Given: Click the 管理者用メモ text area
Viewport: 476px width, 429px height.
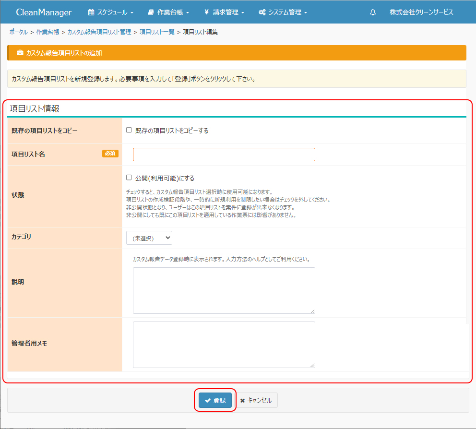Looking at the screenshot, I should [x=224, y=345].
